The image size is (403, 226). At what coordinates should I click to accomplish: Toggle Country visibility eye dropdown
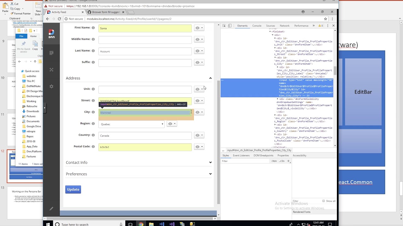coord(199,135)
